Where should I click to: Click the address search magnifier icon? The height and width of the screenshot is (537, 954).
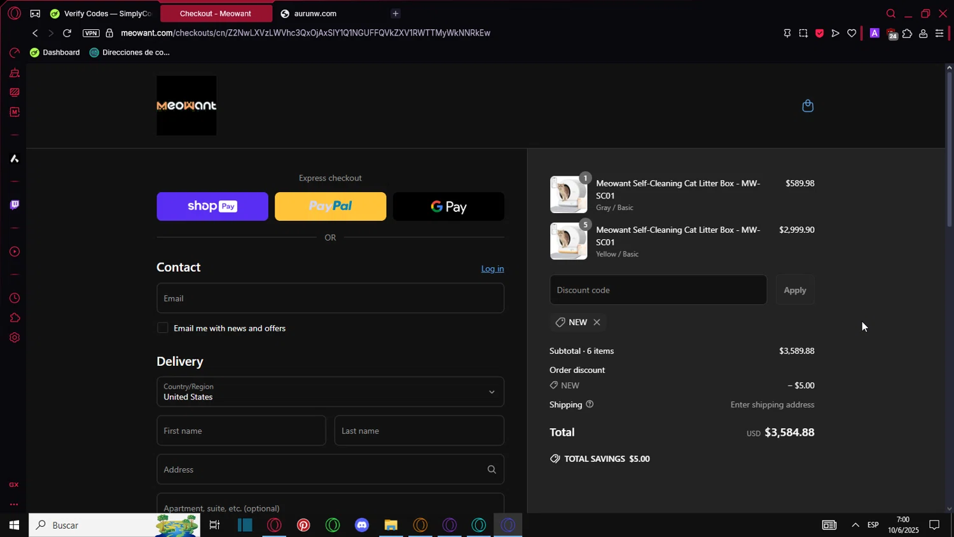[x=492, y=470]
